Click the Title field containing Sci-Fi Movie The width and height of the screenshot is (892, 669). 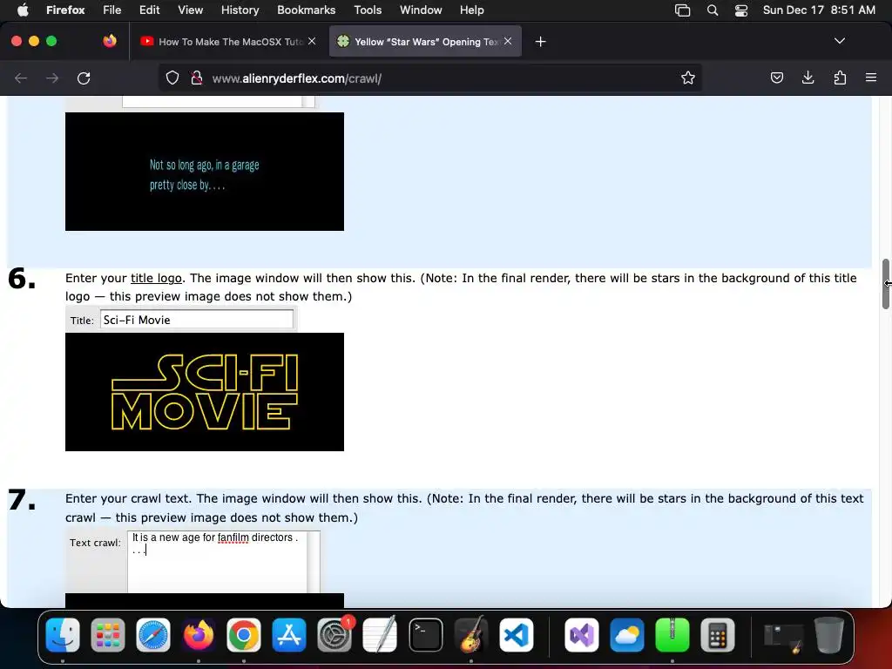coord(197,320)
